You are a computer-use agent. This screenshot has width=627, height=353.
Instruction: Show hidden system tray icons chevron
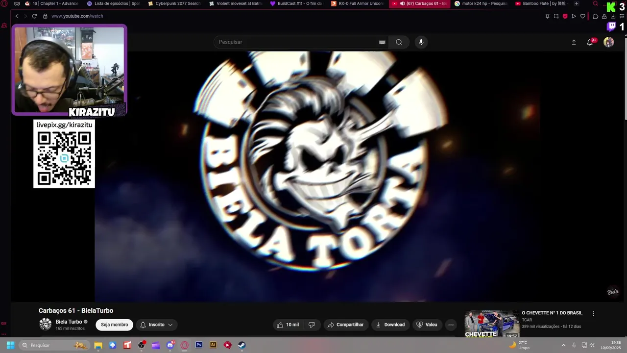pyautogui.click(x=563, y=345)
